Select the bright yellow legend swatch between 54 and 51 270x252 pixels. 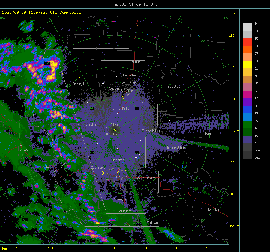coord(247,65)
